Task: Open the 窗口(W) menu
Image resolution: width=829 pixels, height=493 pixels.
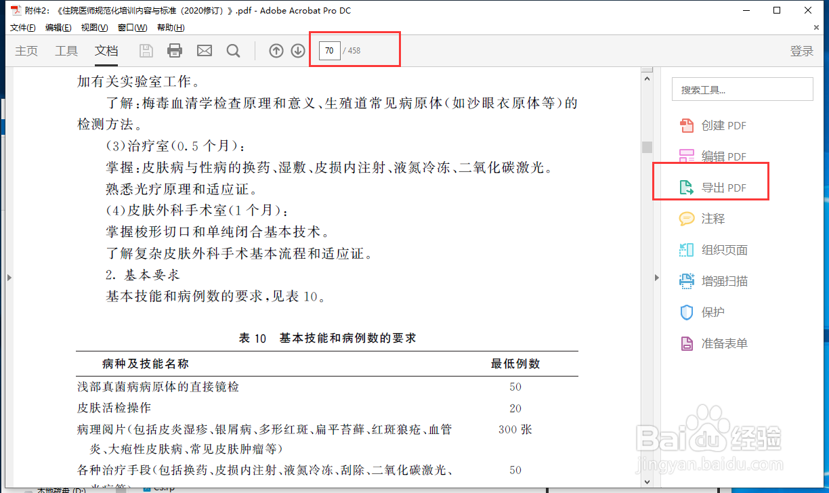Action: pos(132,28)
